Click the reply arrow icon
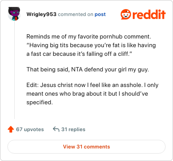This screenshot has width=173, height=161. click(x=56, y=129)
